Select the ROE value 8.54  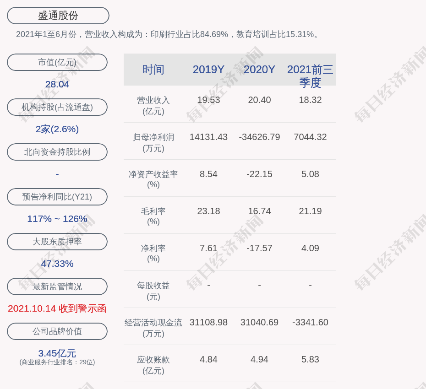209,174
